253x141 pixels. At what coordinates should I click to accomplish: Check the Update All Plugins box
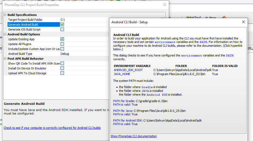click(x=62, y=44)
